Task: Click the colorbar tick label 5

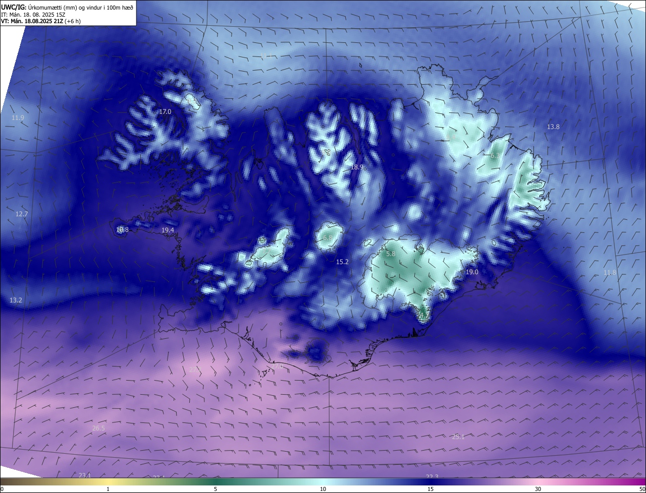Action: point(216,489)
